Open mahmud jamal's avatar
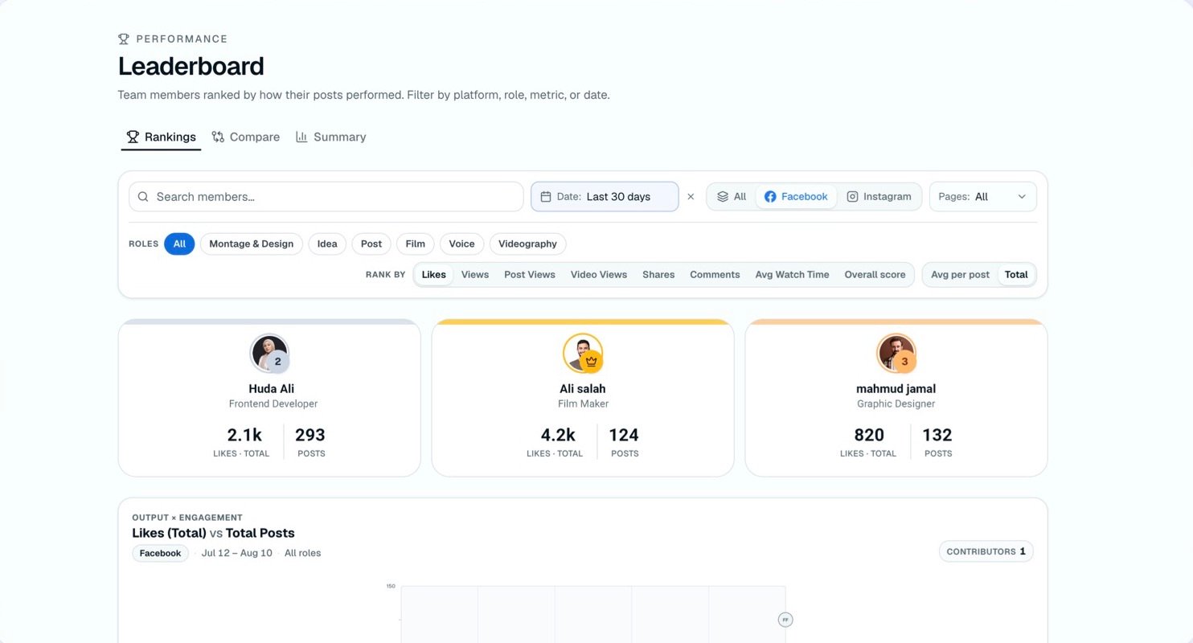 click(896, 353)
